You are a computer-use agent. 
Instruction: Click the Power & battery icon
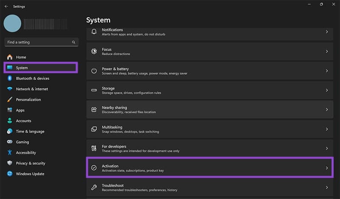tap(94, 71)
